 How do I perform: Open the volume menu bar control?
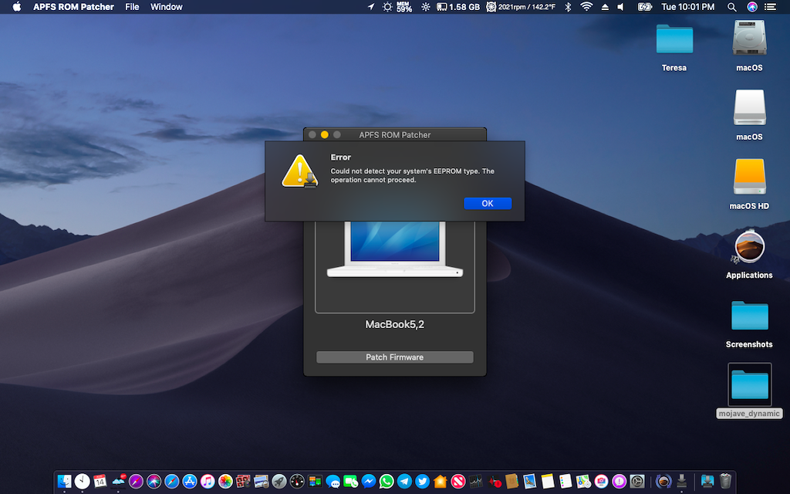point(621,6)
